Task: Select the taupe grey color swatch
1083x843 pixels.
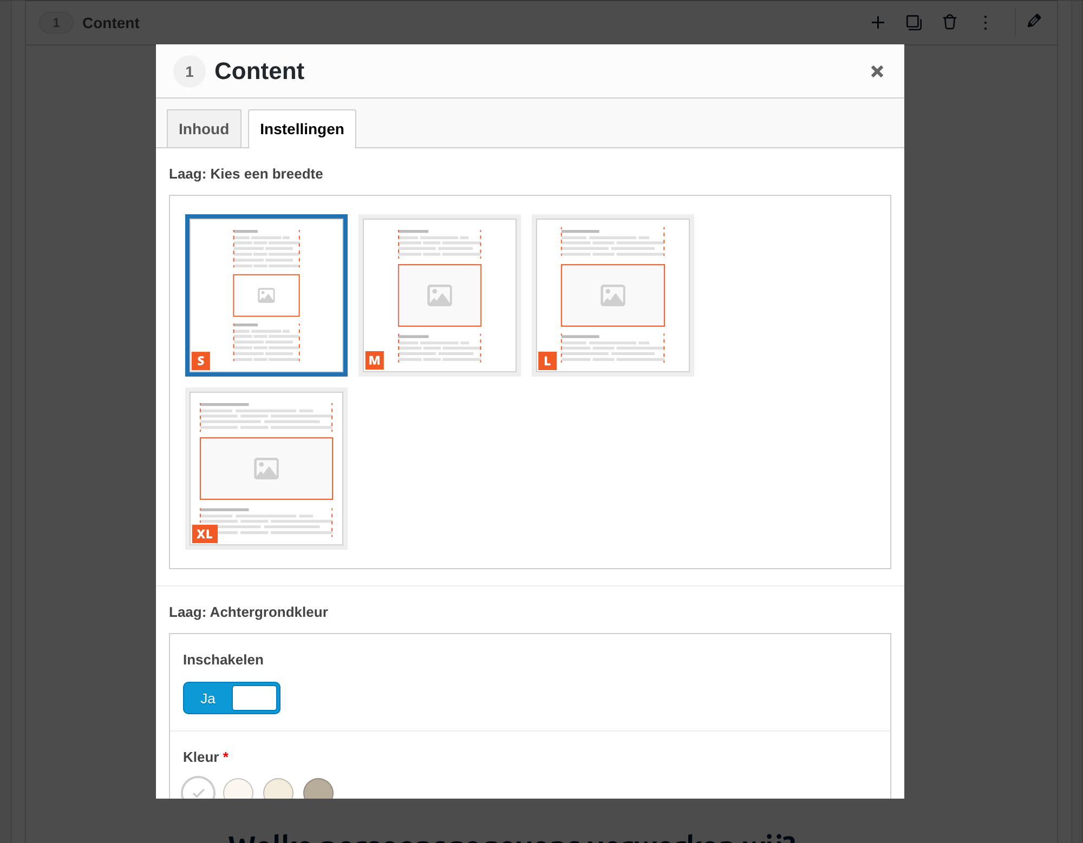Action: (x=318, y=789)
